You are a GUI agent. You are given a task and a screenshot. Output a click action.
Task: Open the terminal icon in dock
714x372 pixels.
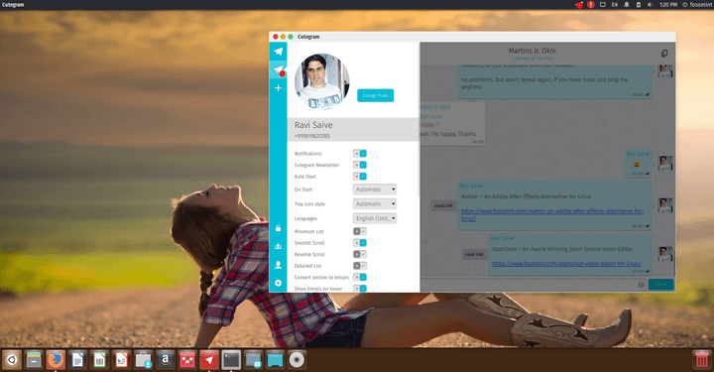231,360
